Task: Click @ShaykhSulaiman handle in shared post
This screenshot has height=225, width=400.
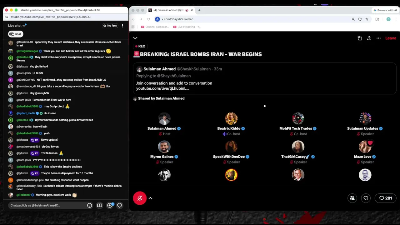Action: 194,69
